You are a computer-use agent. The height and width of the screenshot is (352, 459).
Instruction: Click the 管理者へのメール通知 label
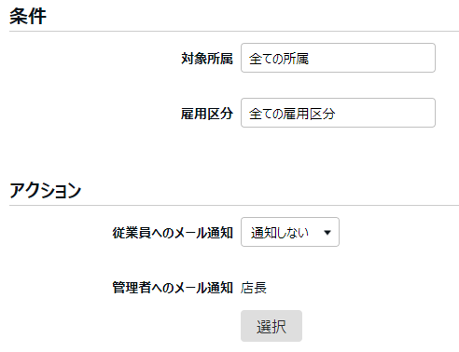coord(173,288)
